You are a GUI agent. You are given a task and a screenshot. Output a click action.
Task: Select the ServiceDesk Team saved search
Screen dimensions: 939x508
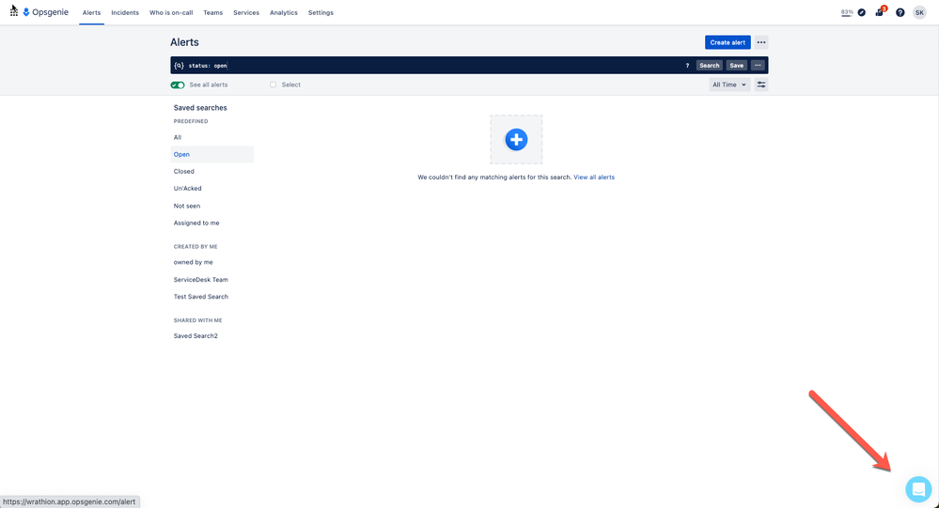(212, 280)
